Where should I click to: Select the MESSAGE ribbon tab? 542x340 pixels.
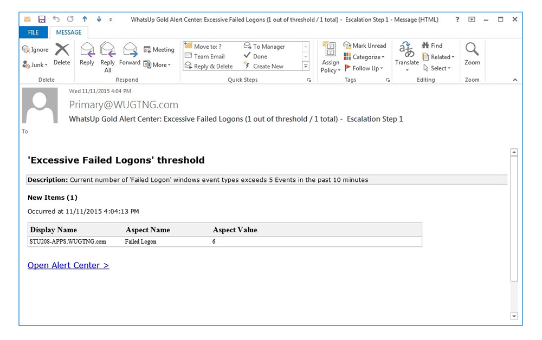[x=69, y=32]
